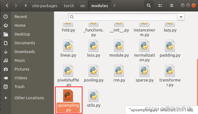The height and width of the screenshot is (114, 198).
Task: Expand the search options dropdown arrow
Action: tap(181, 17)
